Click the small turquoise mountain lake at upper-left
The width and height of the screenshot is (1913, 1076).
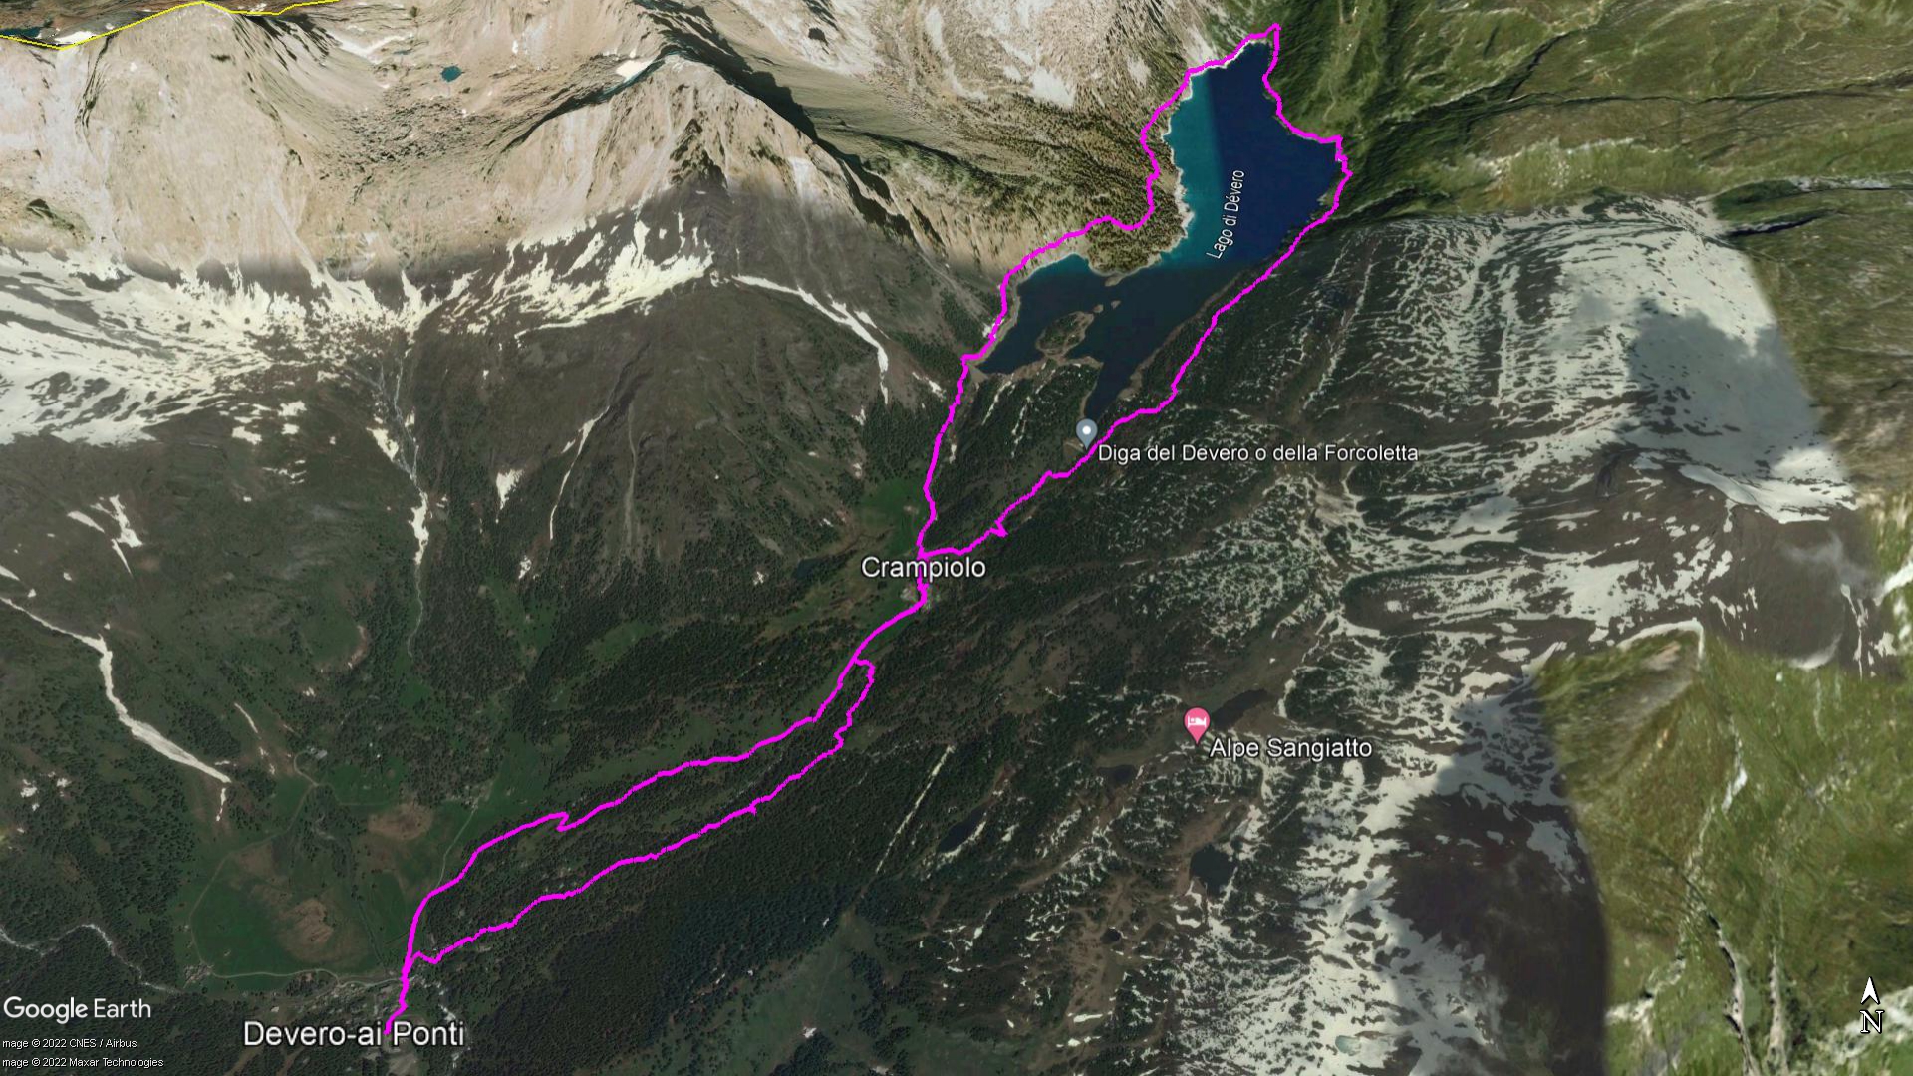tap(451, 73)
